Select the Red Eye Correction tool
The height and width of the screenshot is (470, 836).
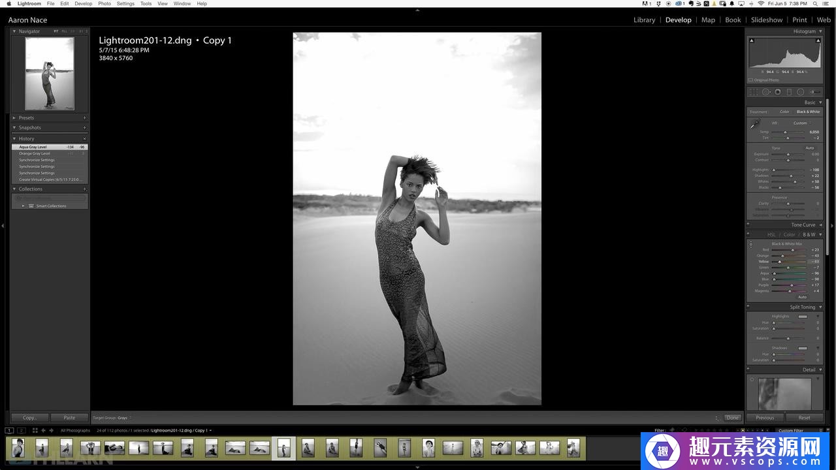[x=778, y=92]
